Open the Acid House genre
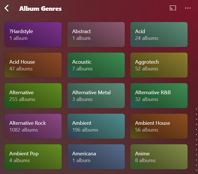This screenshot has width=198, height=174. 33,65
